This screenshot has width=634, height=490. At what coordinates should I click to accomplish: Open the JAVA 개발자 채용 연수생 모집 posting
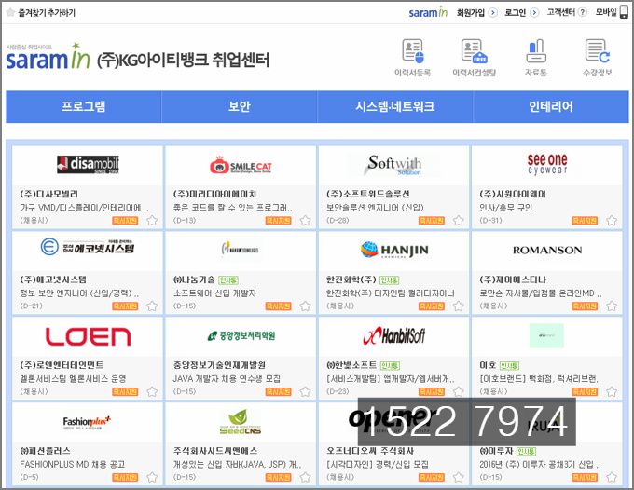227,379
